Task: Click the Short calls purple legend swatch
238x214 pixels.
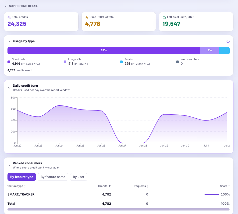Action: 9,62
